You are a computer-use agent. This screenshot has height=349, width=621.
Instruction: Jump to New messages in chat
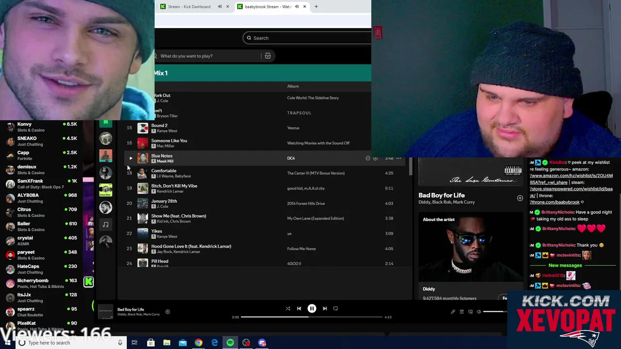pos(565,266)
